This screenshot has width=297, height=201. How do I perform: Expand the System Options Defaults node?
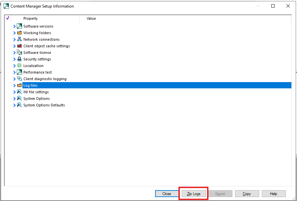(x=14, y=105)
